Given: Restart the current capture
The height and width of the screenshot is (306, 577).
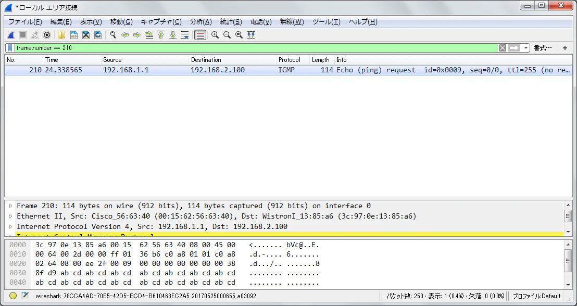Looking at the screenshot, I should pos(34,35).
